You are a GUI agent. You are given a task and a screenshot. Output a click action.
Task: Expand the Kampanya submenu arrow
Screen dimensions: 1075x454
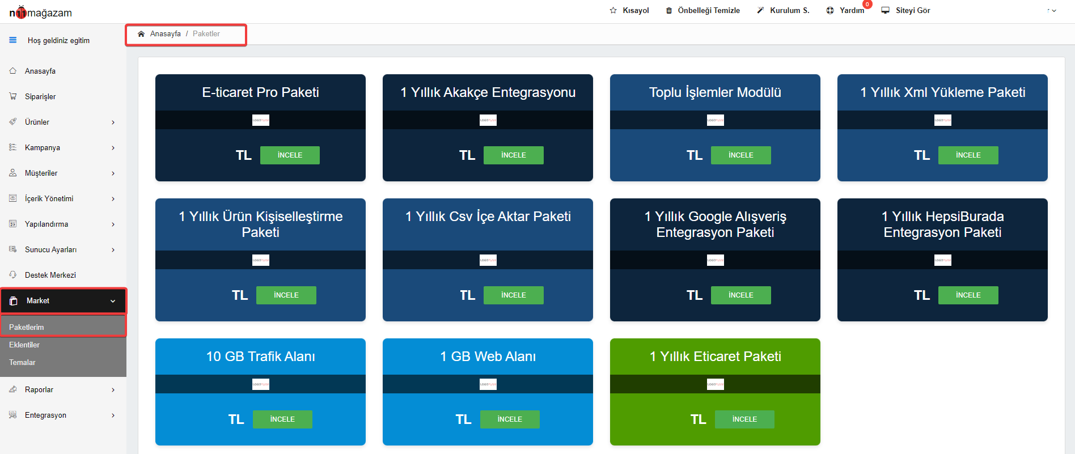tap(113, 148)
